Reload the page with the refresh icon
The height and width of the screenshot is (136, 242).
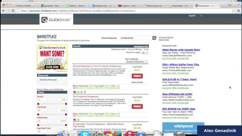pos(13,11)
